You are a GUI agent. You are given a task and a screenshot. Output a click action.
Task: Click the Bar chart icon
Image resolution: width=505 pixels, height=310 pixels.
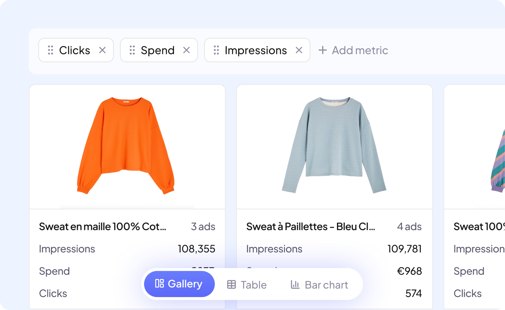[295, 284]
